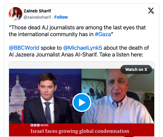Screen dimensions: 163x137
Task: Click the news anchor in video thumbnail
Action: pyautogui.click(x=47, y=98)
